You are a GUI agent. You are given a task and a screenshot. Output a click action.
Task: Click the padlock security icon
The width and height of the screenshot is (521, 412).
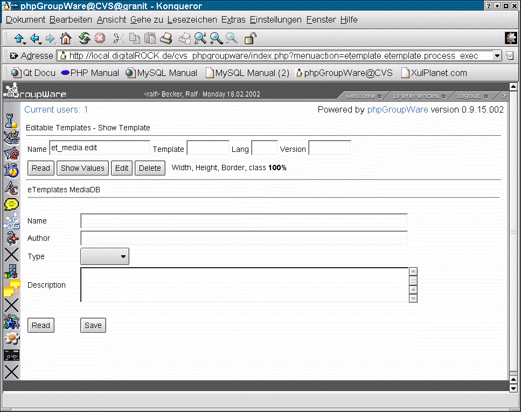coord(250,39)
